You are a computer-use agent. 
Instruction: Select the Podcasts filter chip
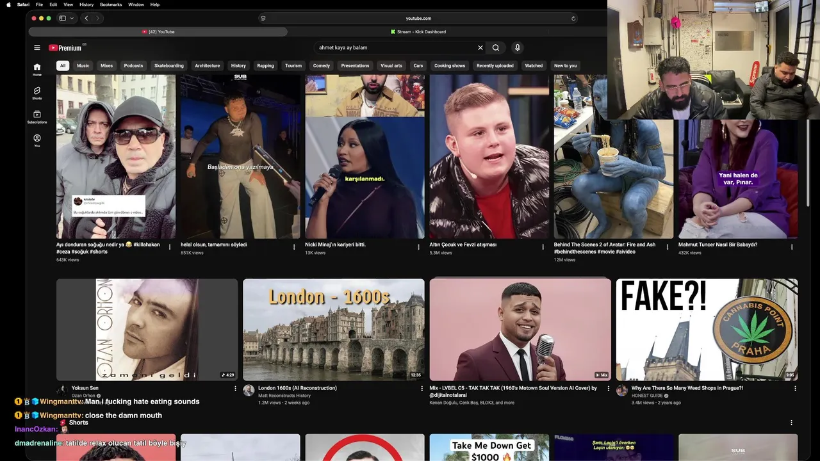[x=133, y=65]
